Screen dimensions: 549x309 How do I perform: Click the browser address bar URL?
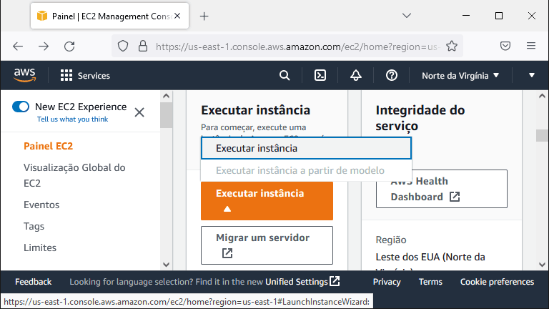(x=296, y=46)
